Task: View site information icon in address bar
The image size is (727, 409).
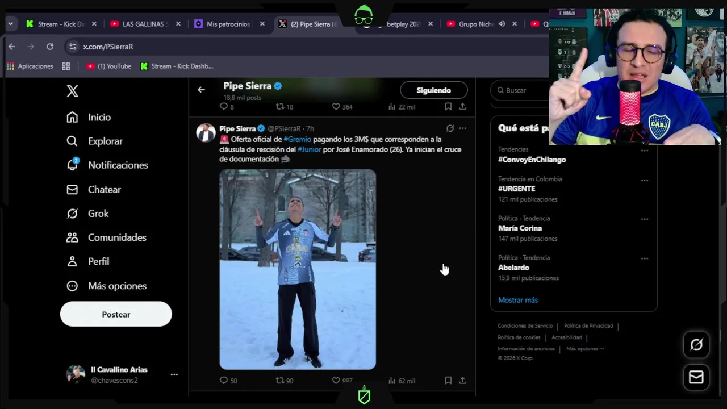Action: 72,47
